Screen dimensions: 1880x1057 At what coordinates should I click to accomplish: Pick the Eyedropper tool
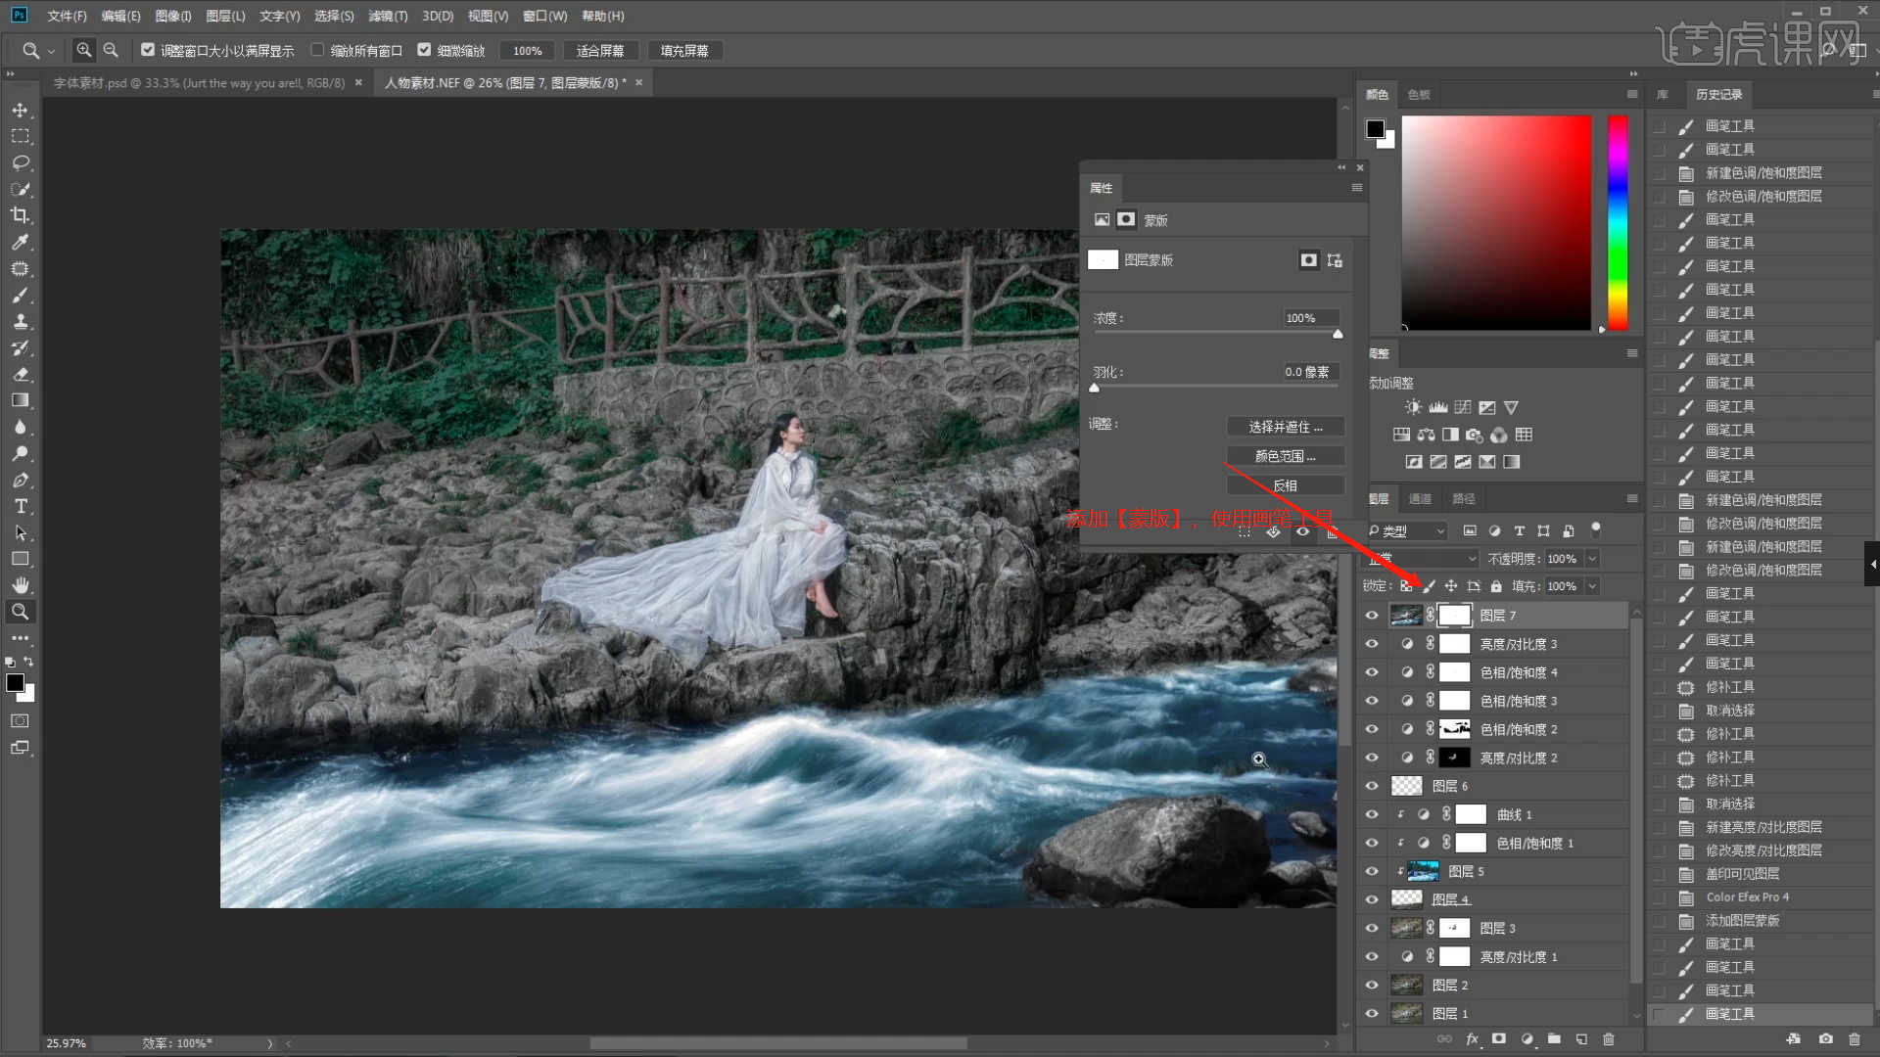click(20, 242)
